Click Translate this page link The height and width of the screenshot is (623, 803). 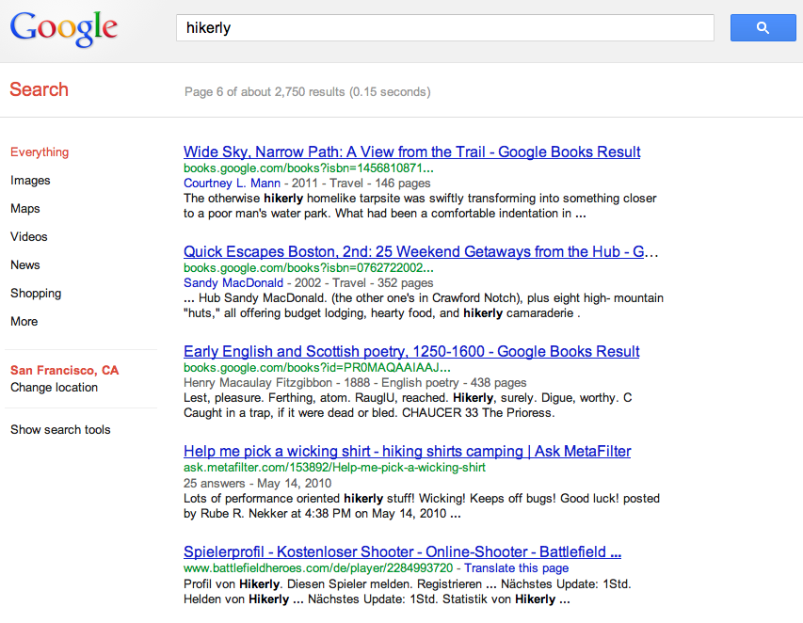(x=517, y=568)
